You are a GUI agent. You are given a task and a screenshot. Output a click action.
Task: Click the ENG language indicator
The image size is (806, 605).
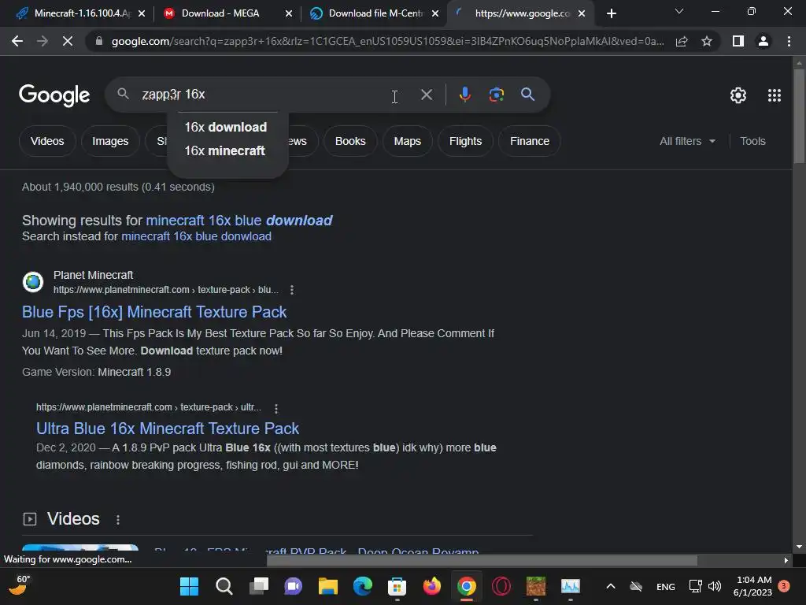pyautogui.click(x=665, y=586)
